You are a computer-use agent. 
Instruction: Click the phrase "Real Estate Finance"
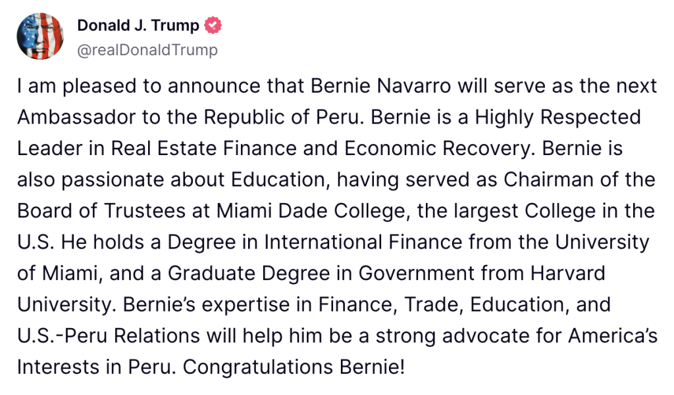pos(204,149)
